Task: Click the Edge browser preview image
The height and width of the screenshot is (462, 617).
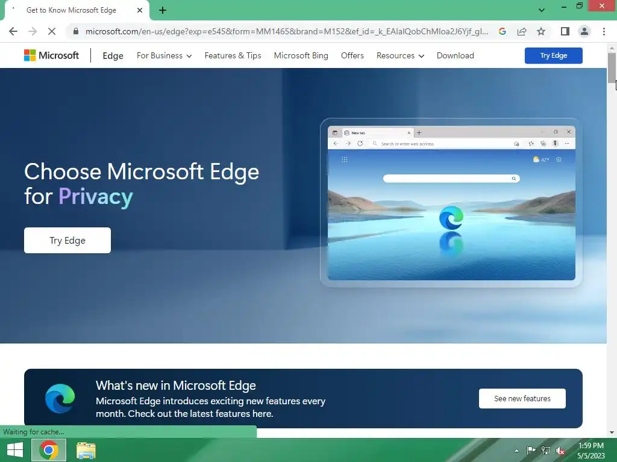Action: click(451, 203)
